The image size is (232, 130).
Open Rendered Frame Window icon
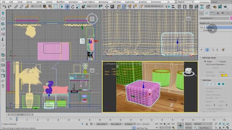(x=220, y=6)
